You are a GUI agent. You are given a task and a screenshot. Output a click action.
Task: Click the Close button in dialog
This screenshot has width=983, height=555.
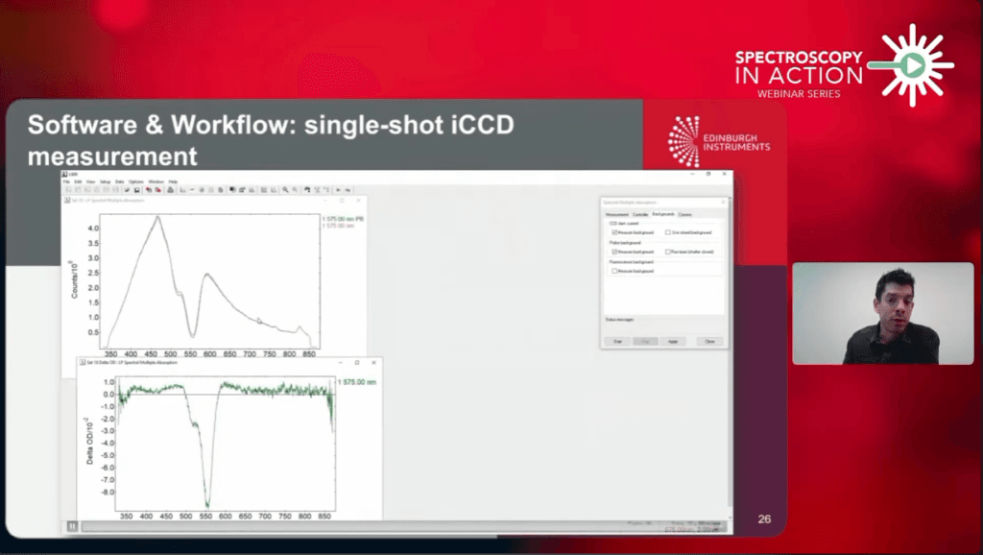coord(709,342)
